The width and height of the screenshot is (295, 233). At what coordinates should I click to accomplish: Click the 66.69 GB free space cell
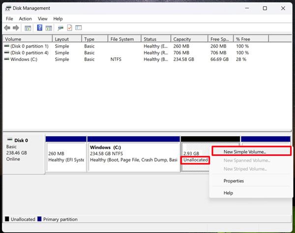point(220,59)
